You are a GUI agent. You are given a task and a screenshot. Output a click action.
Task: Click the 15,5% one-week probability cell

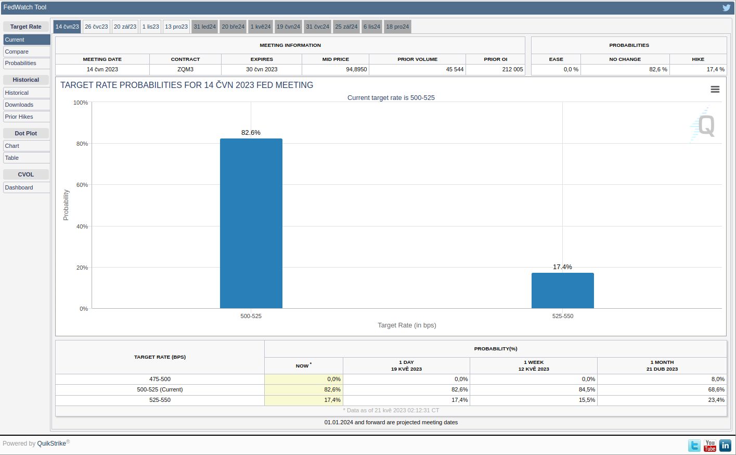coord(534,400)
